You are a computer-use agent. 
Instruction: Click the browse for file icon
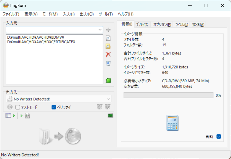tap(108, 38)
